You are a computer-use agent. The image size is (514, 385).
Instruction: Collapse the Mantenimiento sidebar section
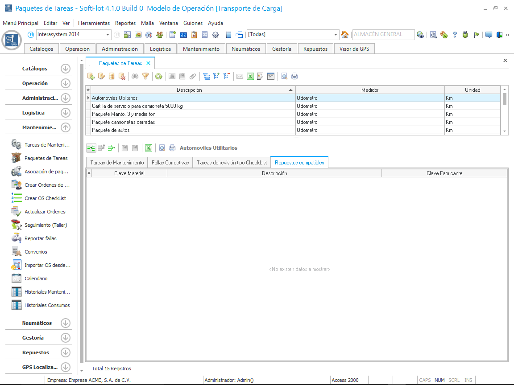click(x=66, y=127)
